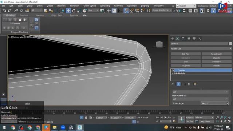This screenshot has width=233, height=131.
Task: Toggle the 3D Snaps button
Action: point(126,11)
